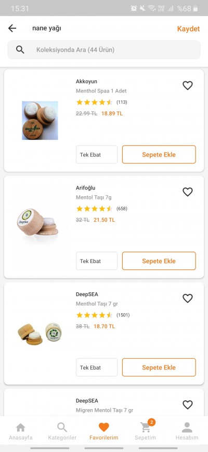Favorite the Akkoyun Menthol Spaa product

coord(188,85)
